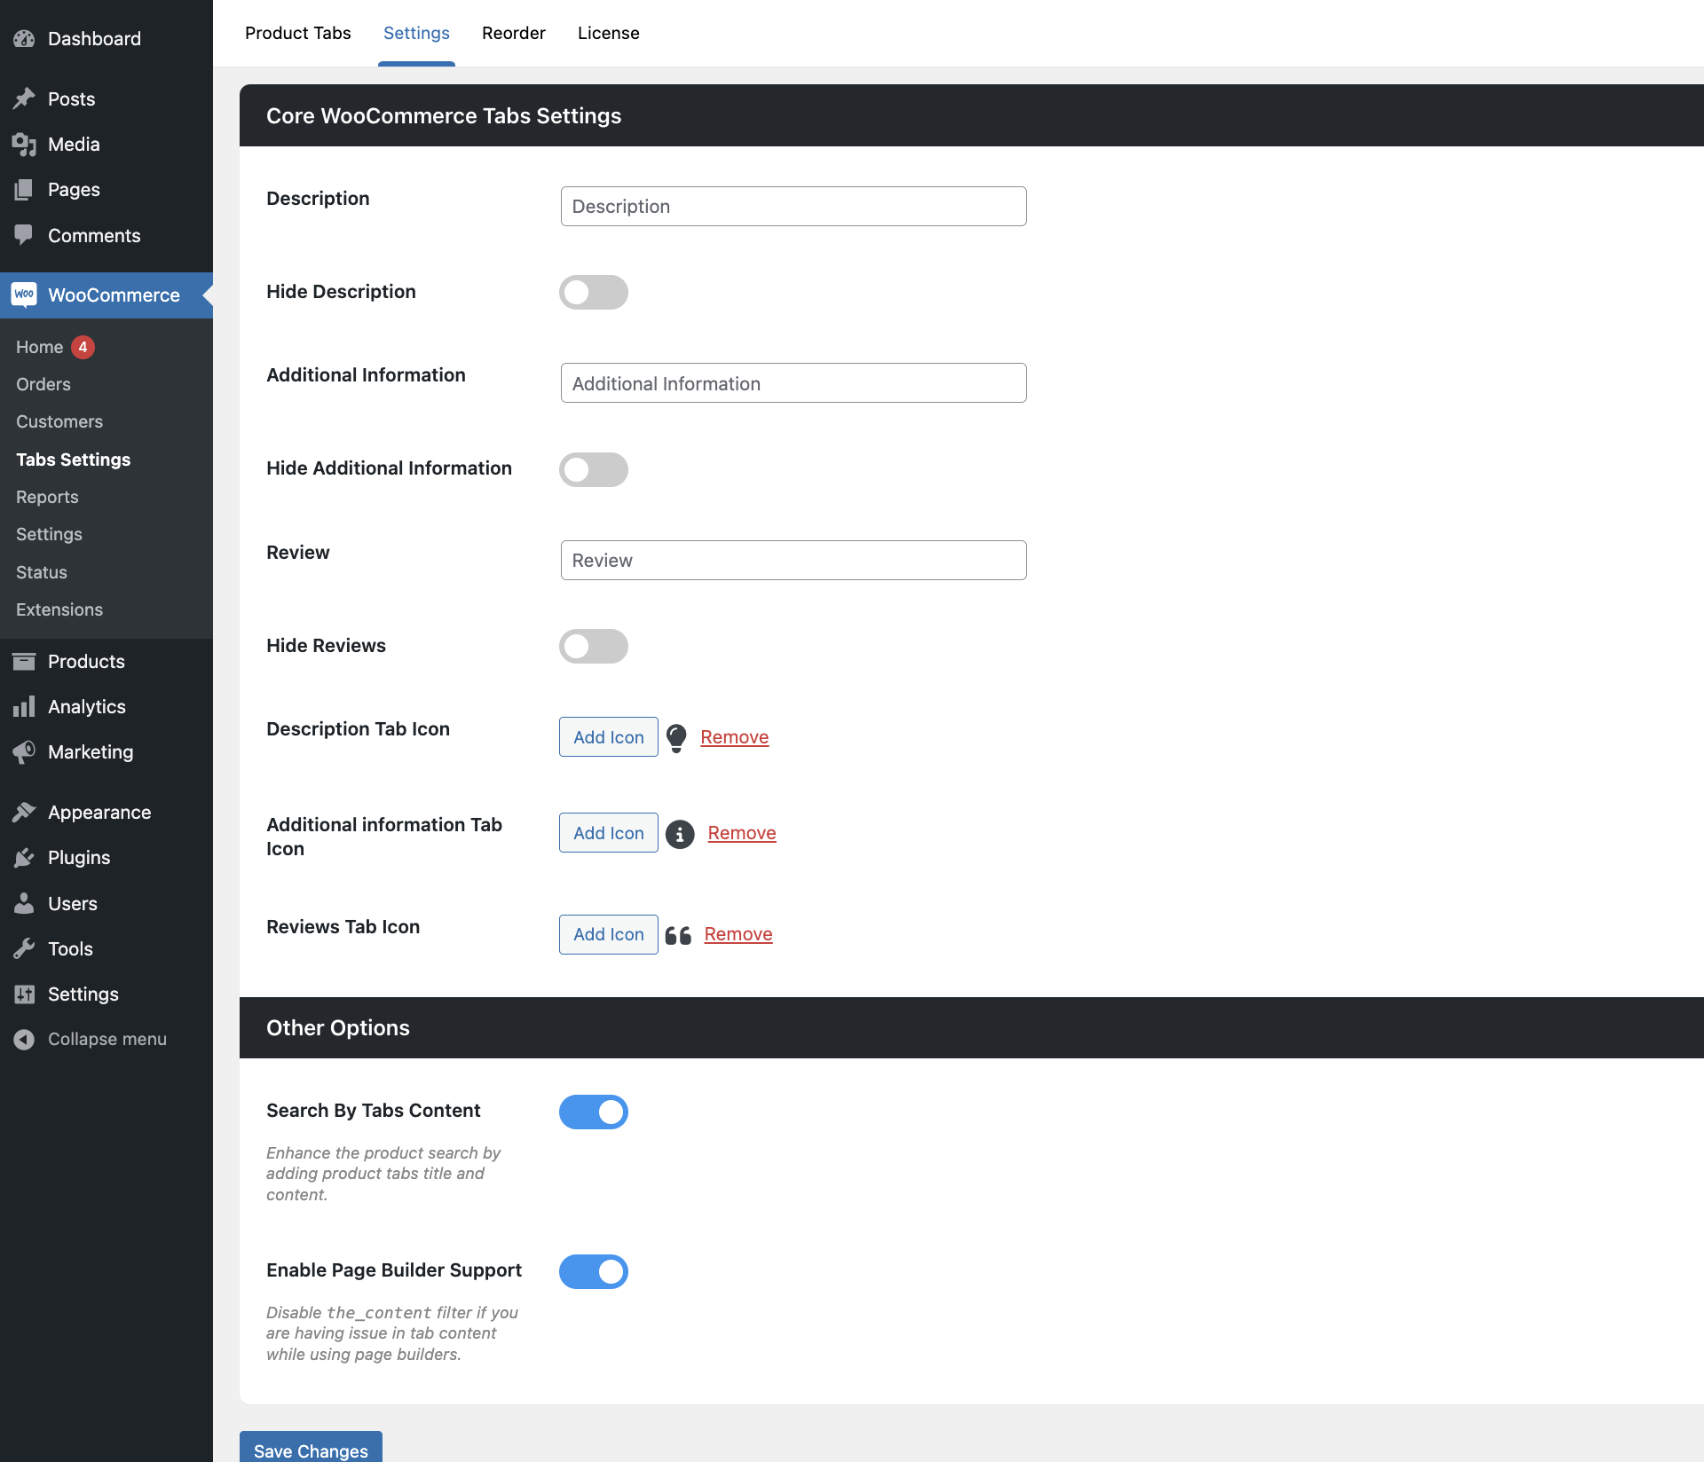Remove the Reviews Tab icon
This screenshot has height=1462, width=1704.
738,934
